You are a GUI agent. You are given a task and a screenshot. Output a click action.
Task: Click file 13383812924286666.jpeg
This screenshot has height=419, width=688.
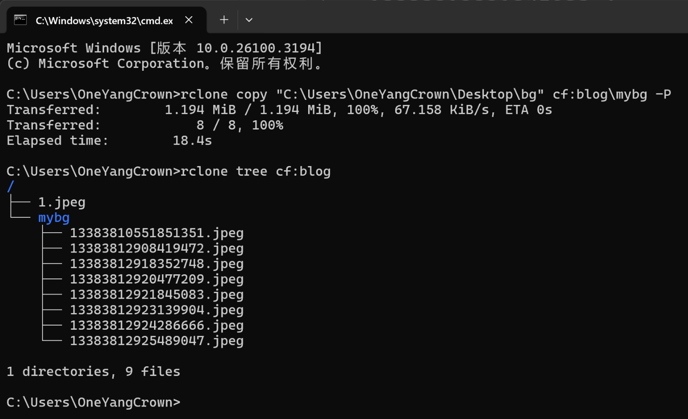[x=156, y=325]
